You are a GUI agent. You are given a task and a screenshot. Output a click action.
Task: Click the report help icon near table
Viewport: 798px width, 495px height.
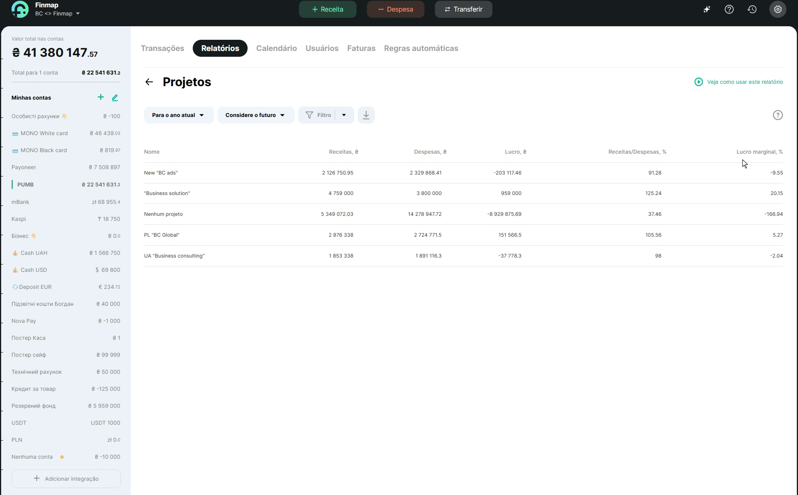[778, 115]
